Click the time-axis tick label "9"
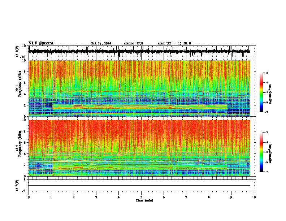 pyautogui.click(x=231, y=197)
